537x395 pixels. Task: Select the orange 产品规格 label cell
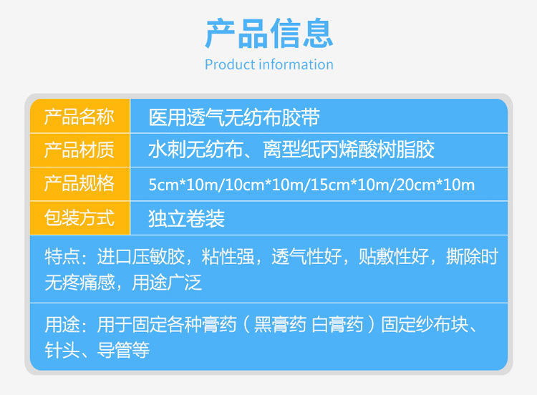click(x=79, y=183)
